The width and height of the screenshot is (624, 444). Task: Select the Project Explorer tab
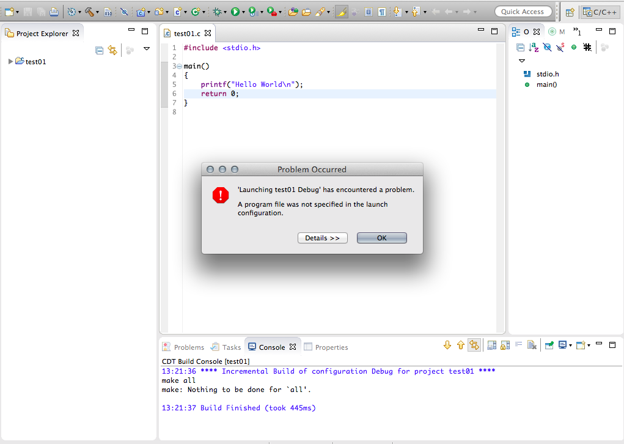tap(42, 34)
